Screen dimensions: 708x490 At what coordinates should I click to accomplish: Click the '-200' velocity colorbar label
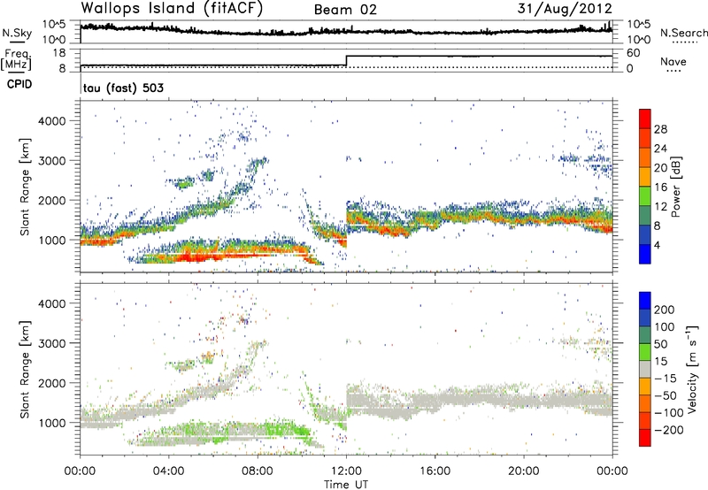click(669, 430)
